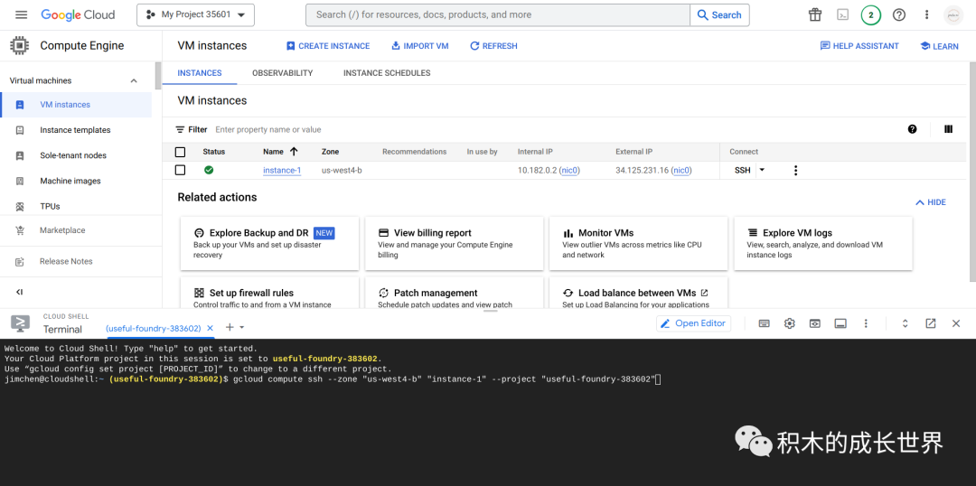Switch to Instance Schedules tab

pos(387,73)
